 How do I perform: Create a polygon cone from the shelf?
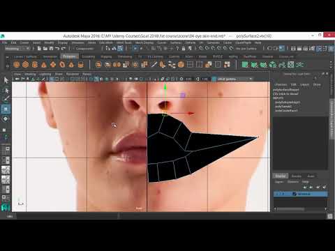tap(44, 64)
